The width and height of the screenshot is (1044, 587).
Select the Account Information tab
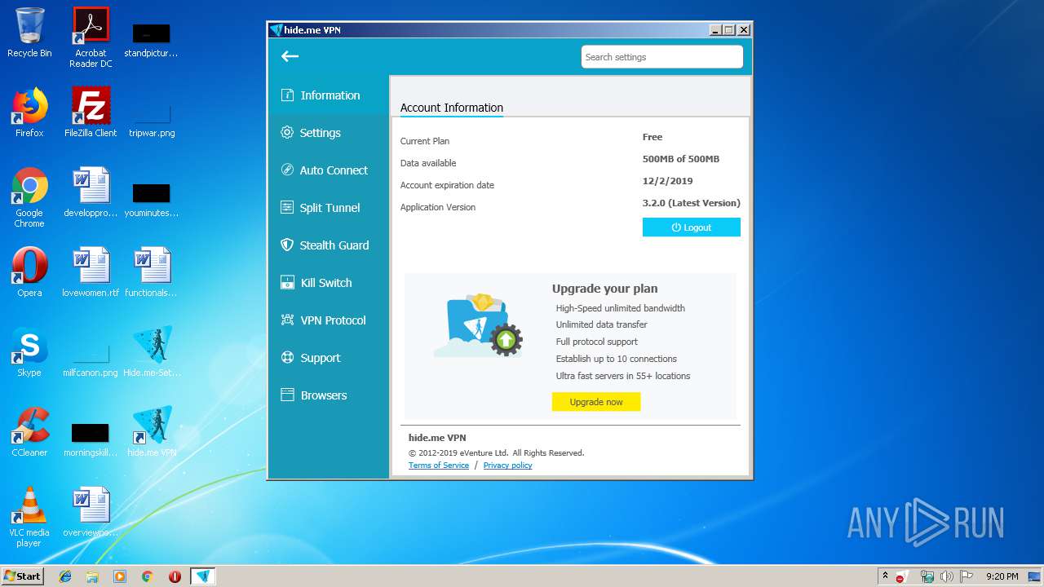point(452,108)
